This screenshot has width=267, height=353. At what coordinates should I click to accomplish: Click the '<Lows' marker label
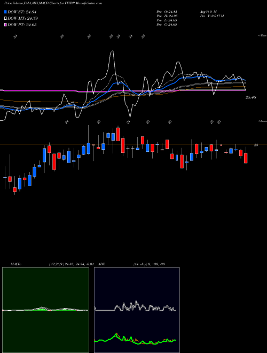point(263,121)
